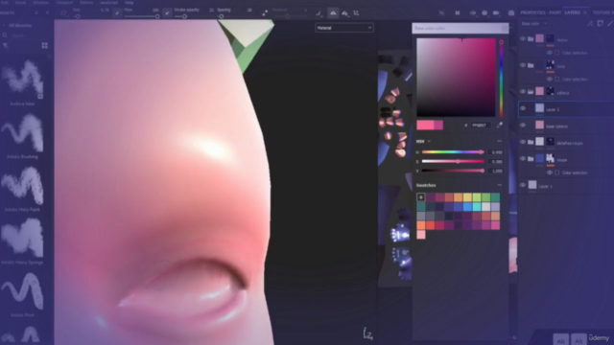Open the Window menu
The width and height of the screenshot is (614, 345).
click(41, 2)
